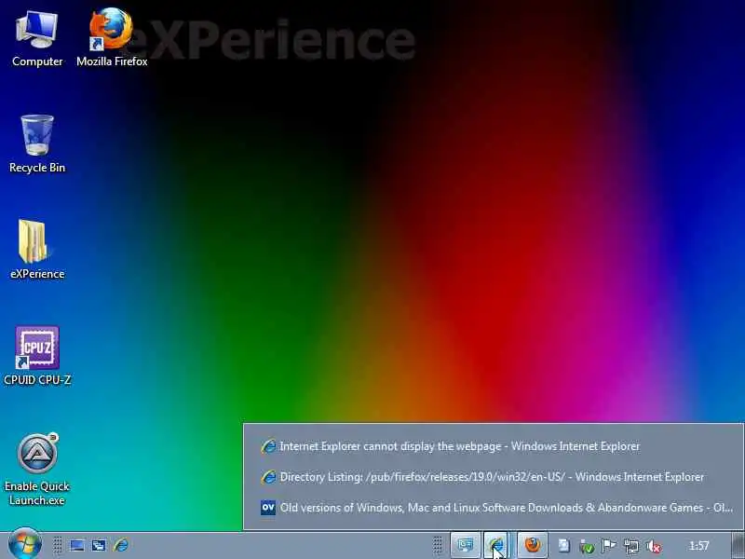
Task: Click the IE icon beside 'Directory Listing' entry
Action: tap(268, 477)
